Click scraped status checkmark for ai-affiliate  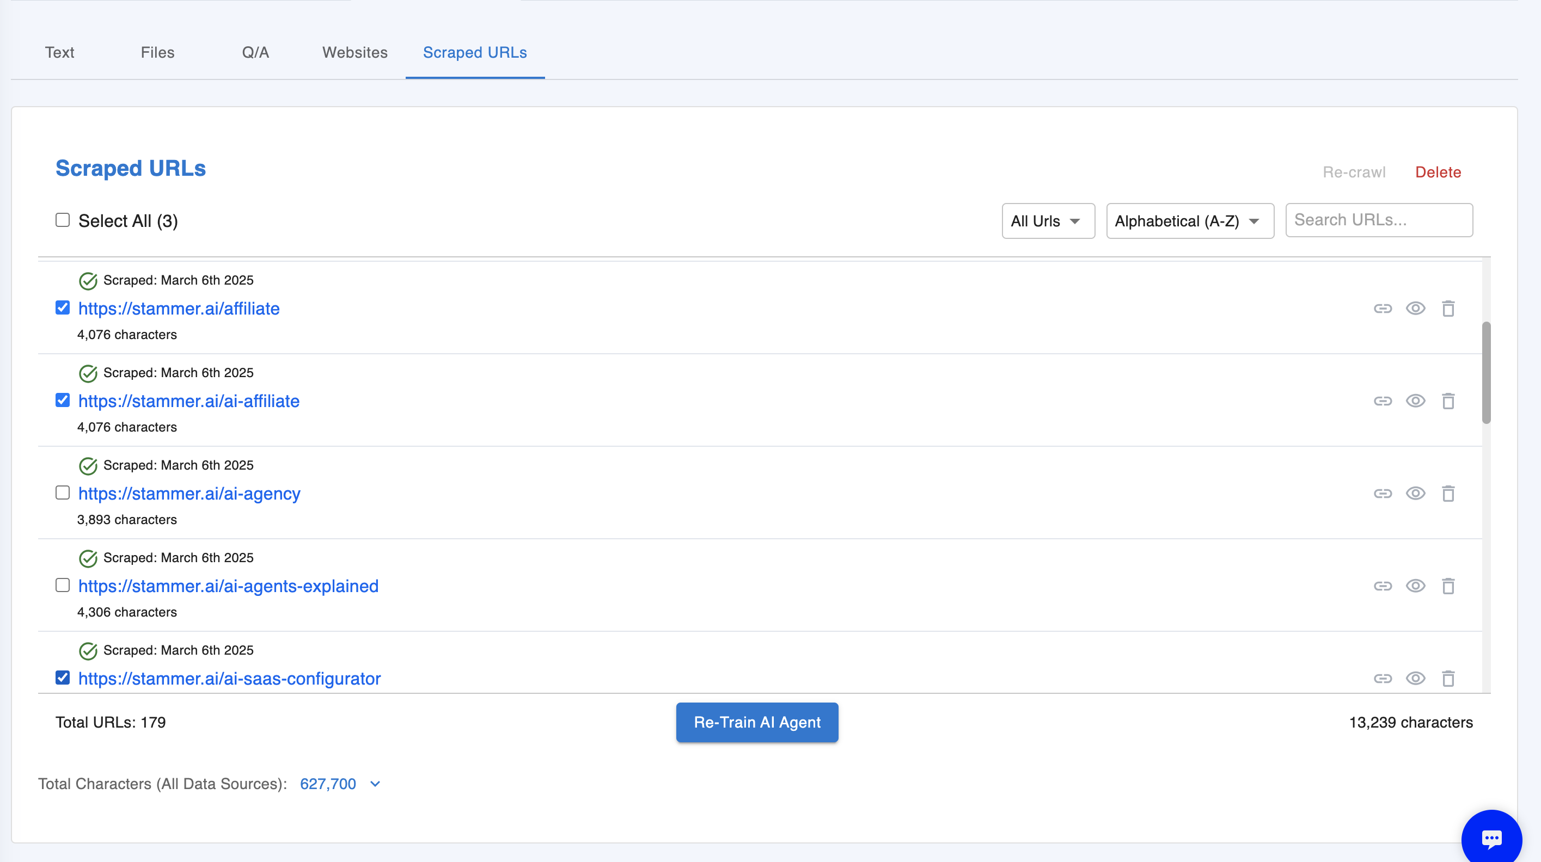coord(88,374)
